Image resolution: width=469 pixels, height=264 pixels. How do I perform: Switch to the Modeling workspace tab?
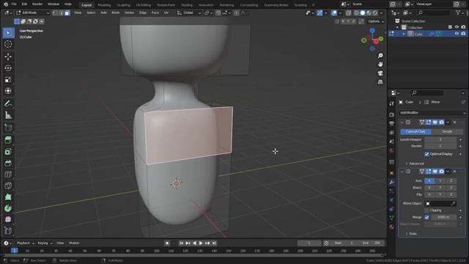(x=104, y=5)
